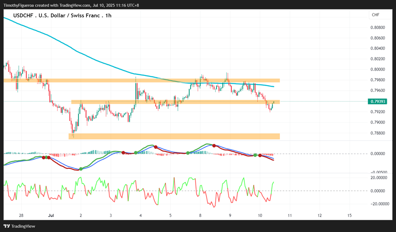This screenshot has width=396, height=232.
Task: Click the MACD 0.00000 axis label
Action: pos(378,154)
